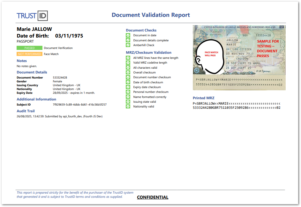Image resolution: width=301 pixels, height=207 pixels.
Task: Click the Subject ID value
Action: click(79, 105)
